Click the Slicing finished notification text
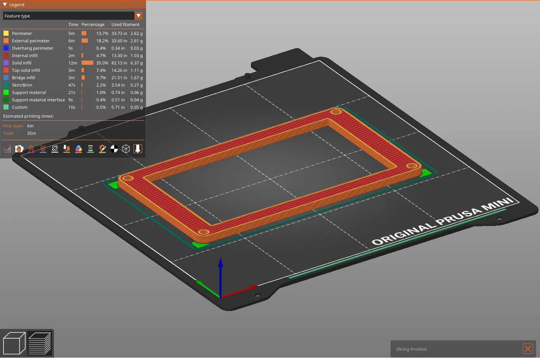This screenshot has width=540, height=358. pyautogui.click(x=412, y=349)
